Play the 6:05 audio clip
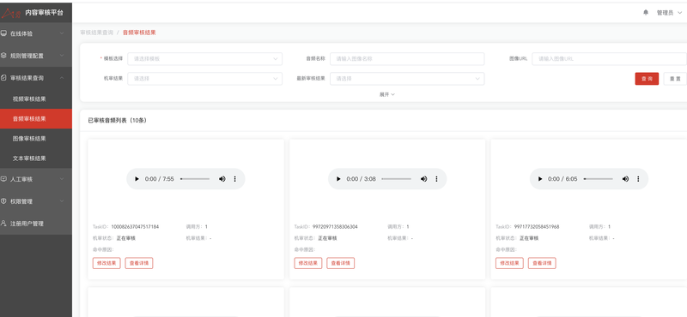Image resolution: width=687 pixels, height=317 pixels. click(x=540, y=179)
